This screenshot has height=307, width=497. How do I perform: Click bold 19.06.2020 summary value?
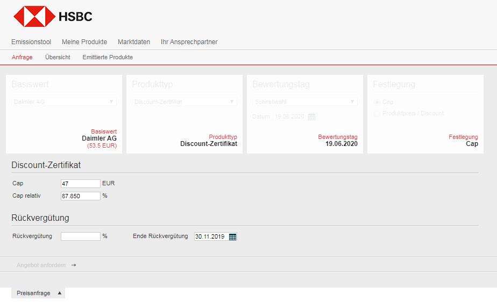(x=342, y=144)
